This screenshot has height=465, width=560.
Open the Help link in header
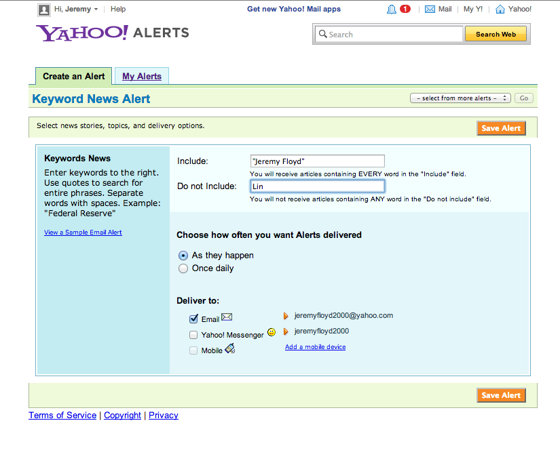(118, 9)
